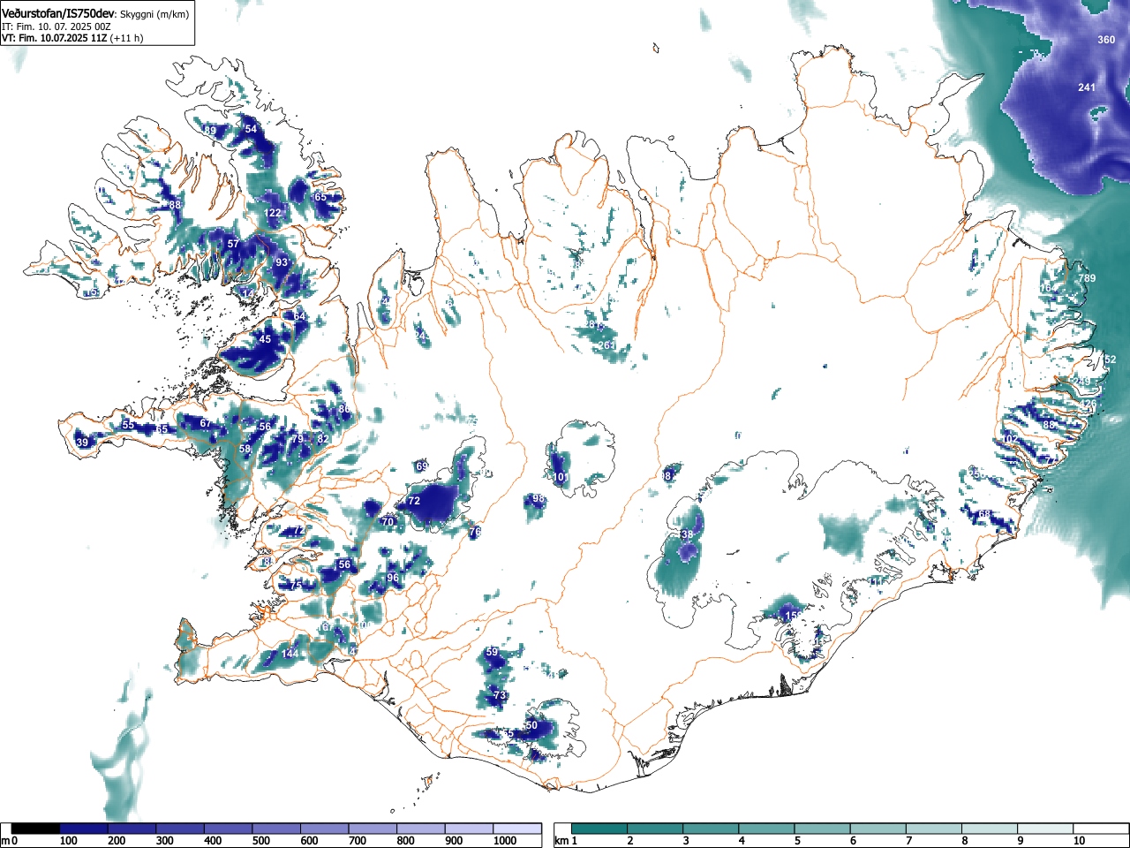Click the 98 visibility value

coord(539,499)
